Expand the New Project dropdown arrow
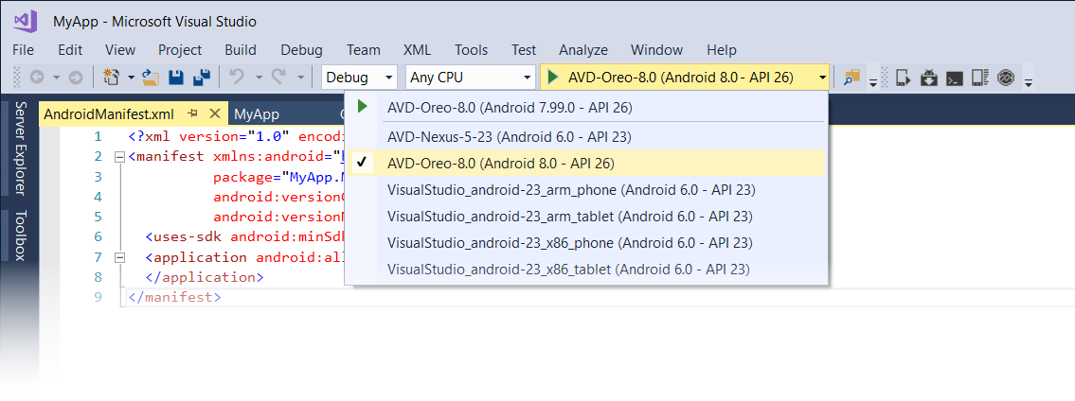Screen dimensions: 1075x401 131,78
